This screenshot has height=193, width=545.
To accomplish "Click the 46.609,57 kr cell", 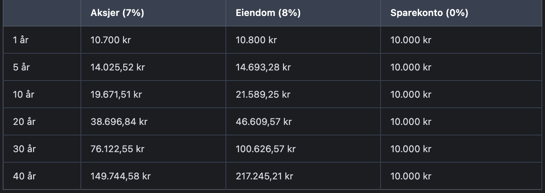I will tap(264, 121).
